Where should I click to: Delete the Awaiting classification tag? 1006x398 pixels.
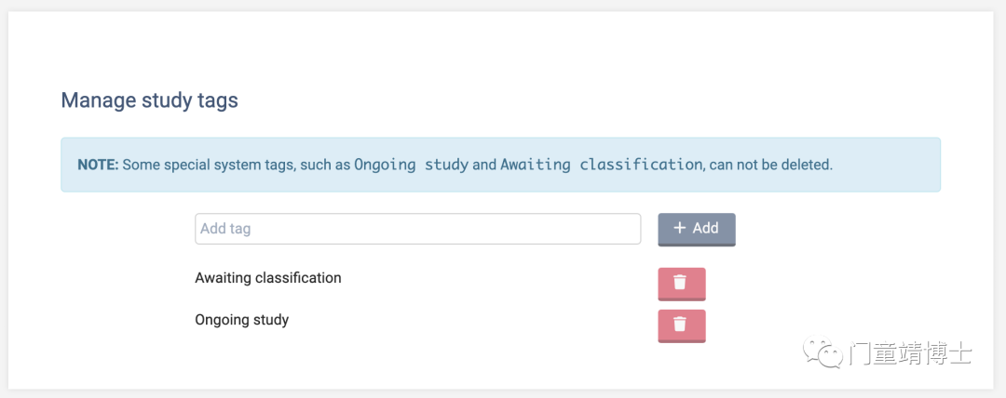[682, 284]
